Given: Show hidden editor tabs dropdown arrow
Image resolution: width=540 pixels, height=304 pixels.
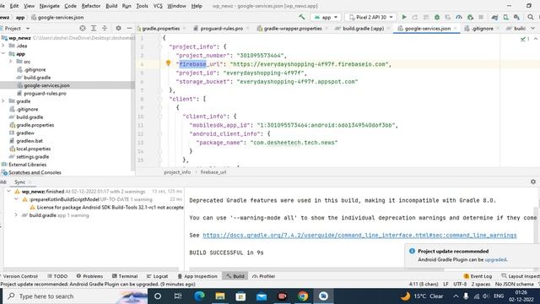Looking at the screenshot, I should click(532, 28).
